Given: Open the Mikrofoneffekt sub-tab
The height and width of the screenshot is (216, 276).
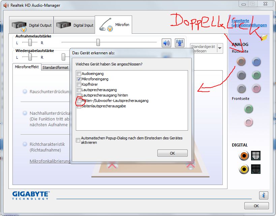Looking at the screenshot, I should click(27, 67).
